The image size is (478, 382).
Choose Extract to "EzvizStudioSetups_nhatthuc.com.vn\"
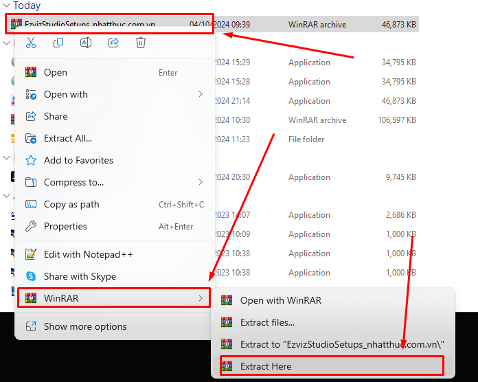coord(333,344)
